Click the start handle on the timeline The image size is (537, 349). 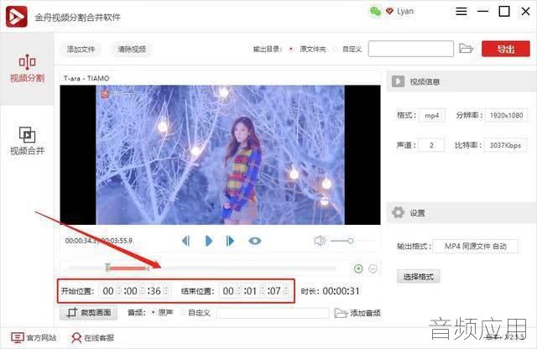tap(107, 267)
